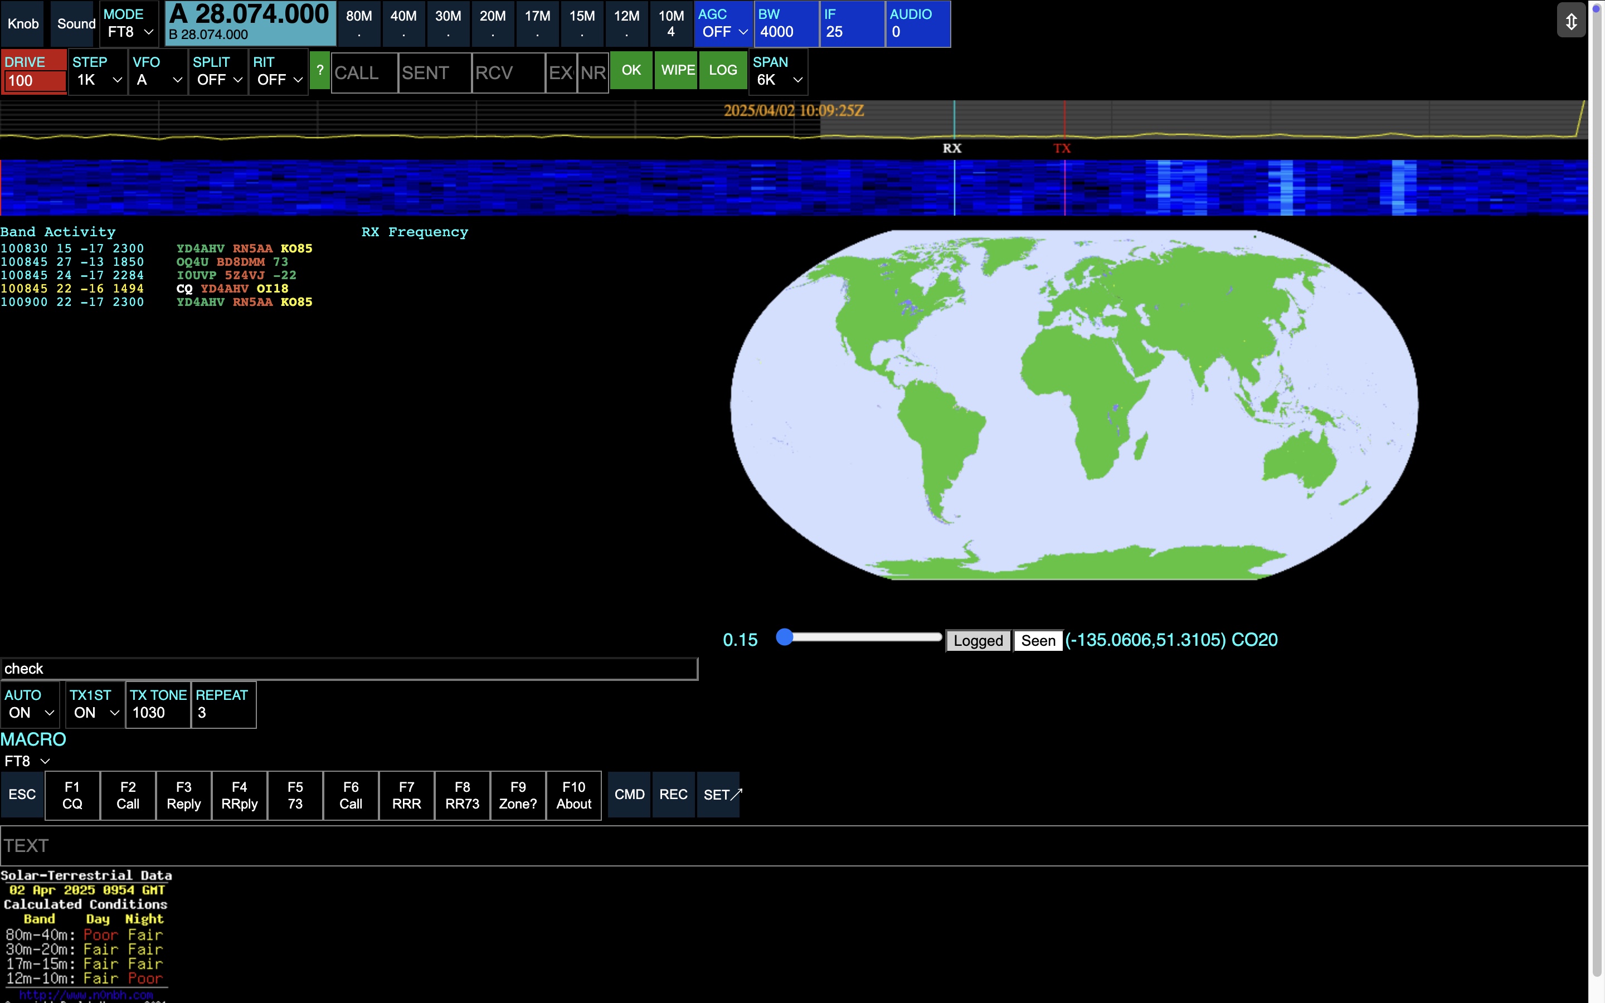
Task: Click the WIPE icon
Action: (x=676, y=70)
